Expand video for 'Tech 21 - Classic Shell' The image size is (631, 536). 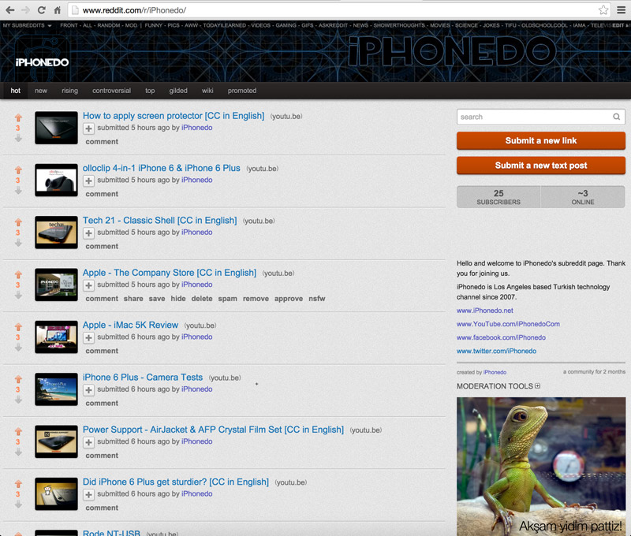[x=88, y=233]
